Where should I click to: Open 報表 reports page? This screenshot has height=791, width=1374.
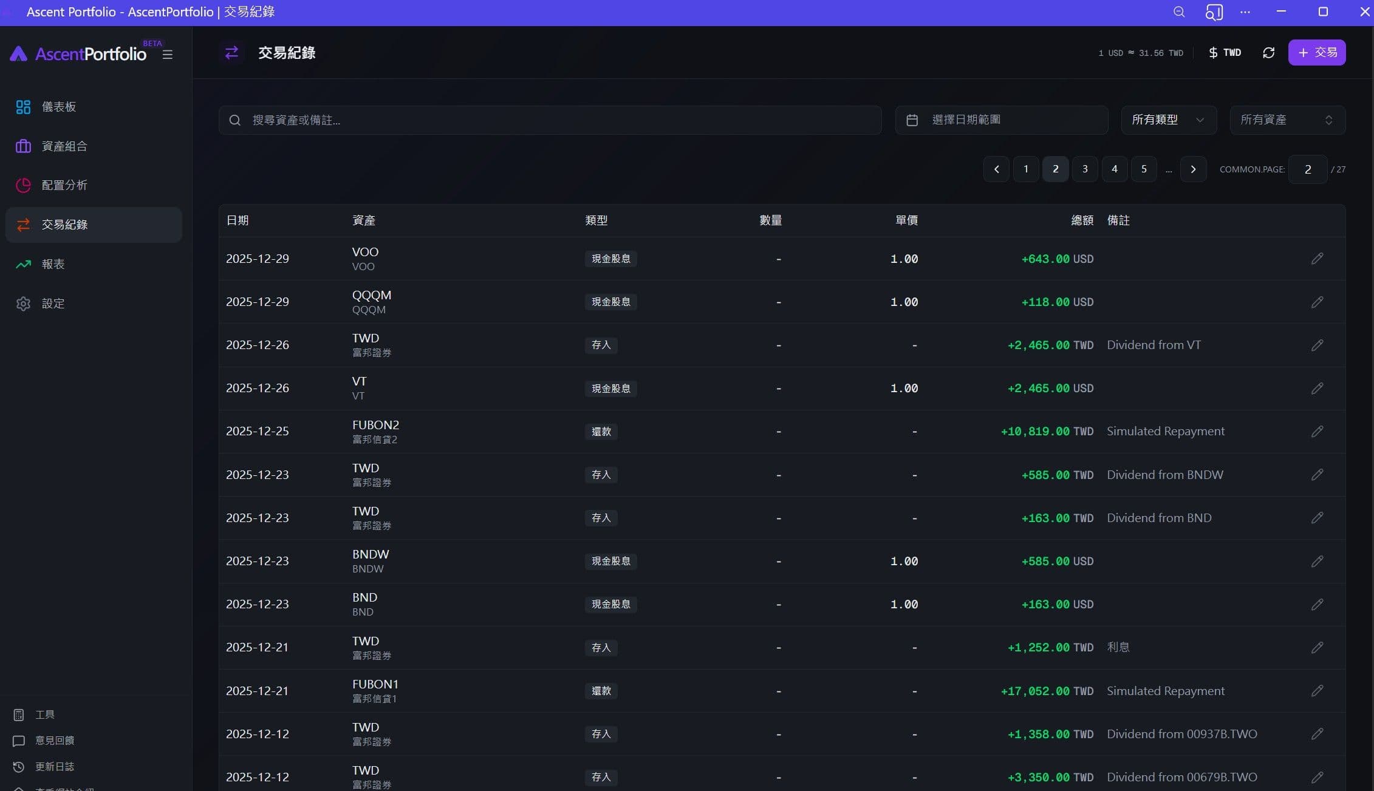[x=94, y=264]
